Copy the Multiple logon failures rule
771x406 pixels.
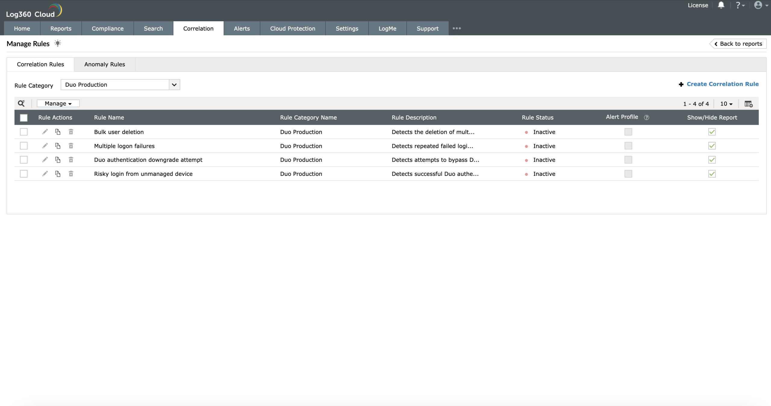[58, 146]
